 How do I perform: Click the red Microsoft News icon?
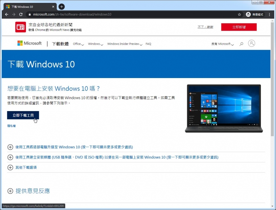pyautogui.click(x=20, y=27)
